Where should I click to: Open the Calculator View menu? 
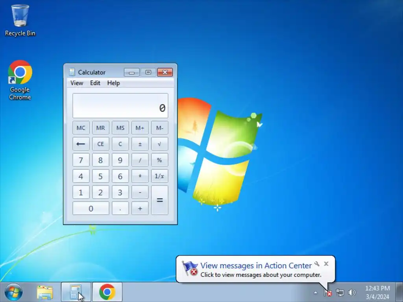tap(77, 83)
